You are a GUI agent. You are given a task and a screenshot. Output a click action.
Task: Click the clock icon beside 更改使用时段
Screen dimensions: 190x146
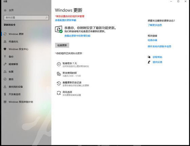pos(59,74)
